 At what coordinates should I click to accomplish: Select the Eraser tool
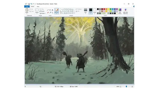click(48, 13)
